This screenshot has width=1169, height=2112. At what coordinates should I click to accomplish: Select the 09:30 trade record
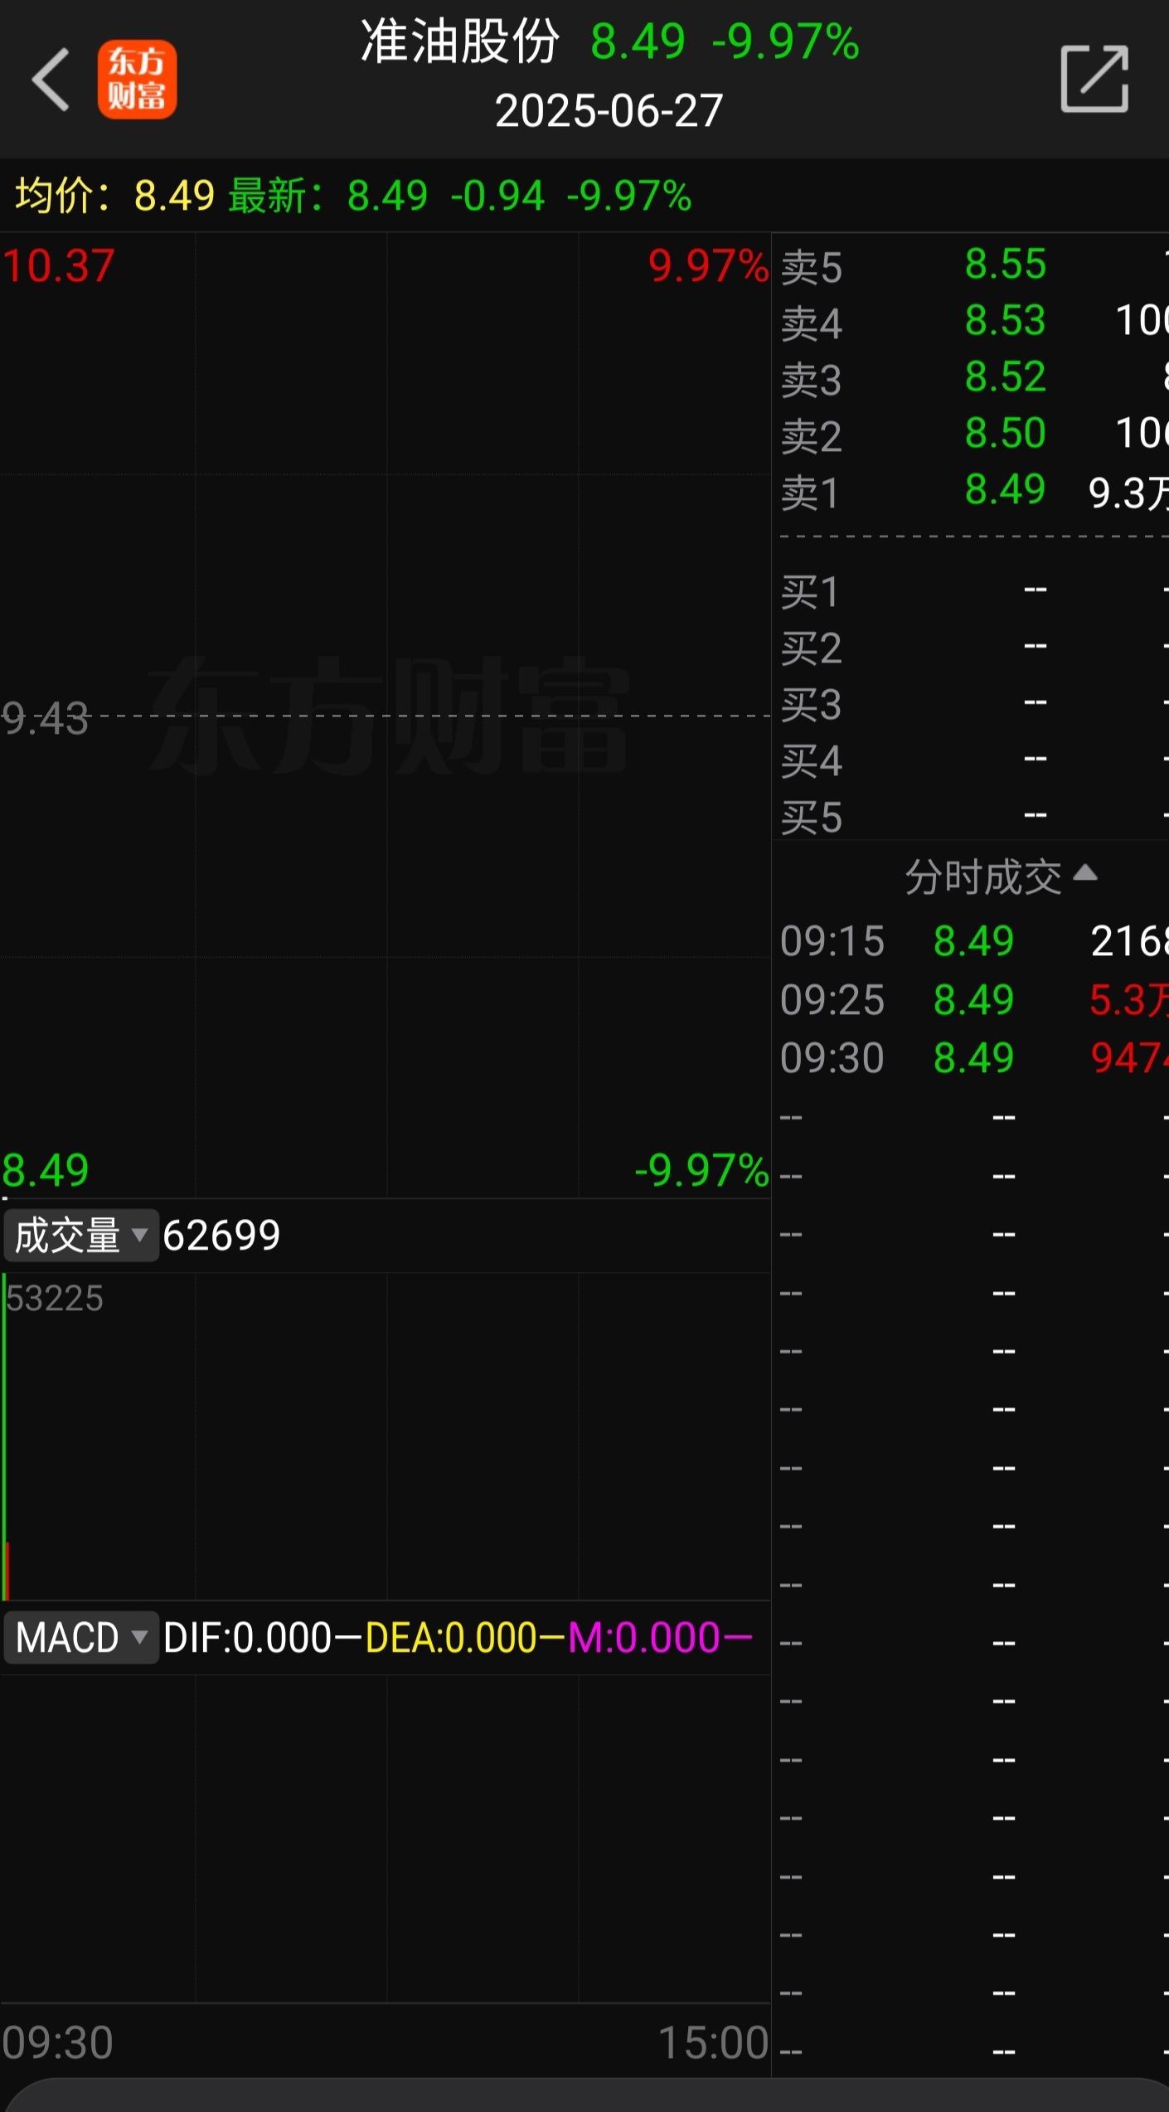point(974,1057)
